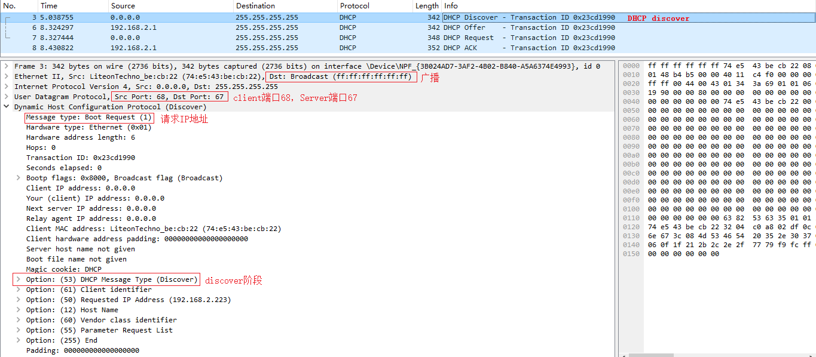Select 'Next server IP address' line
816x357 pixels.
click(x=91, y=208)
